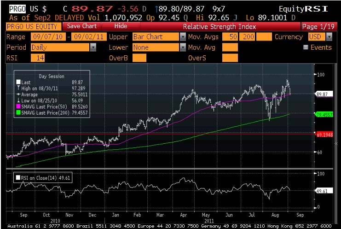Click the Lo 89.1001 low price

[272, 18]
